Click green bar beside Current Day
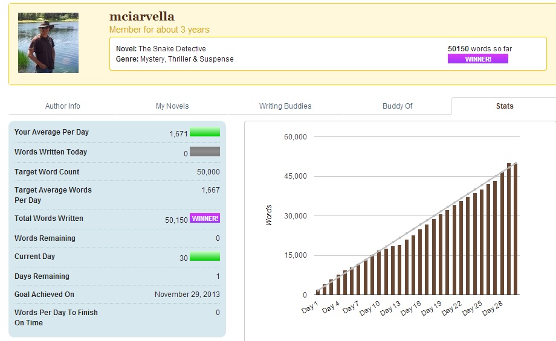 coord(205,257)
